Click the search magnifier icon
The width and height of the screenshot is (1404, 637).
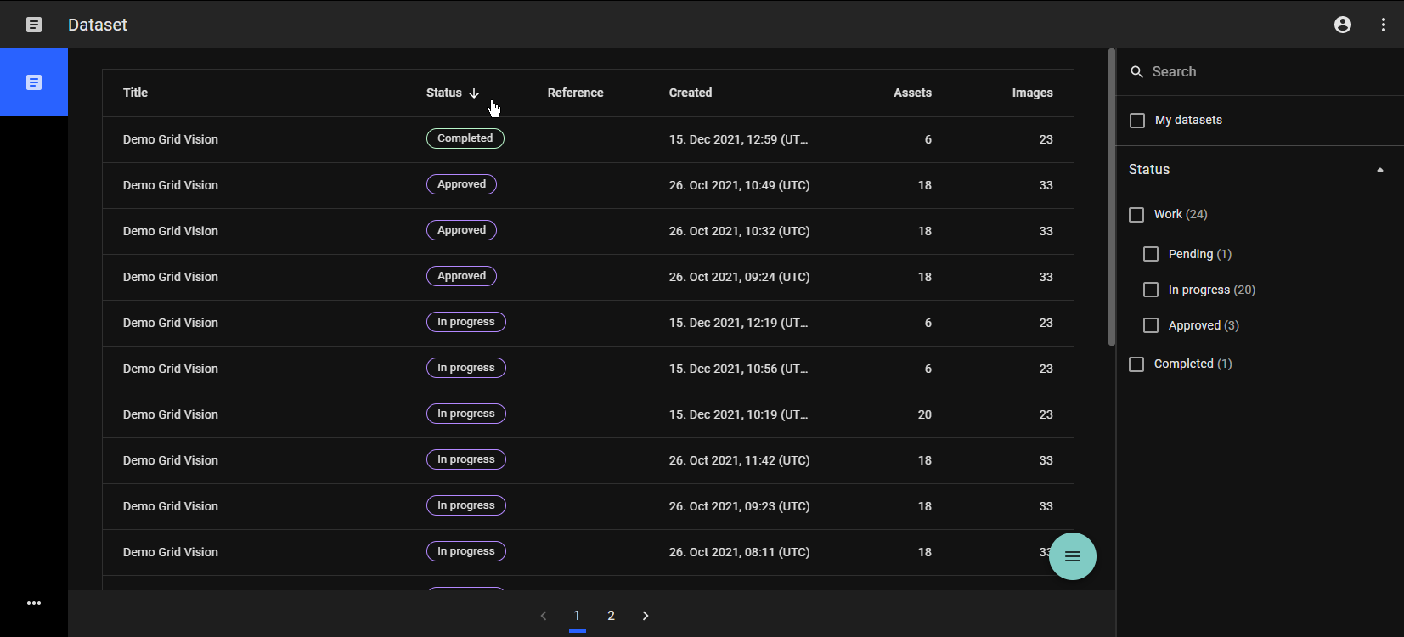click(x=1136, y=72)
